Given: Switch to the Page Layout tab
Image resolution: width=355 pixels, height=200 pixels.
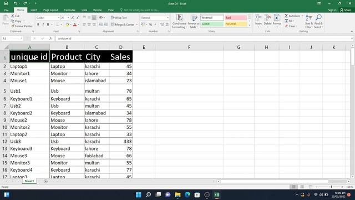Looking at the screenshot, I should (x=50, y=10).
